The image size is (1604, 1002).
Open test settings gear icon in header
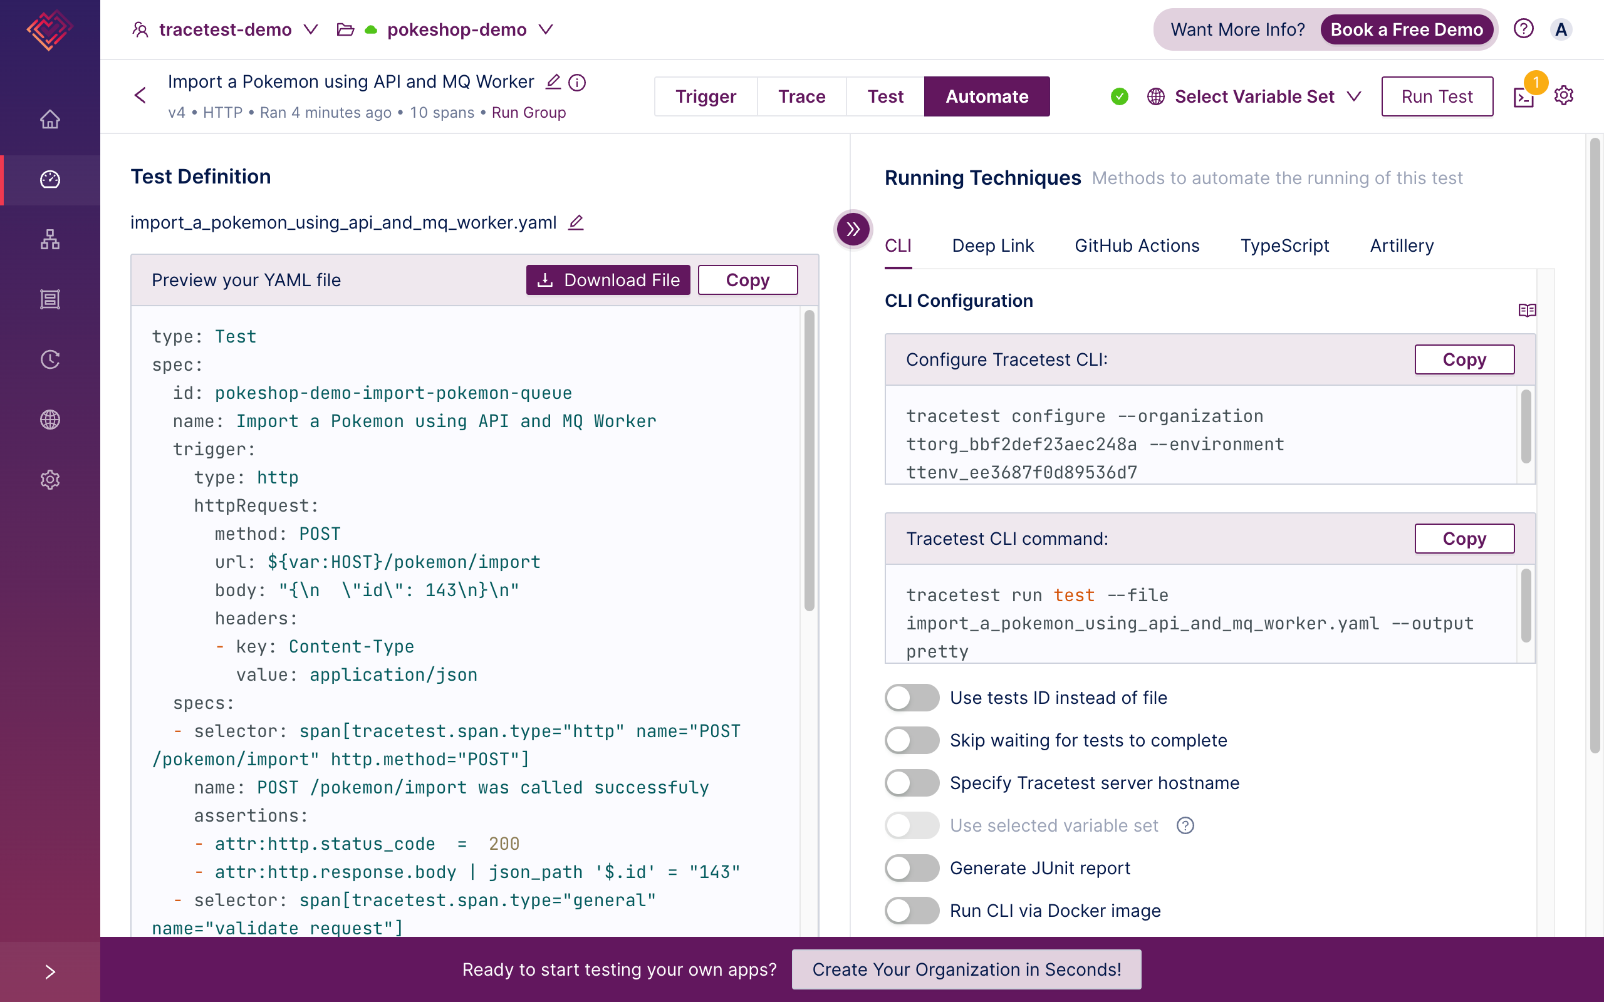click(x=1563, y=95)
